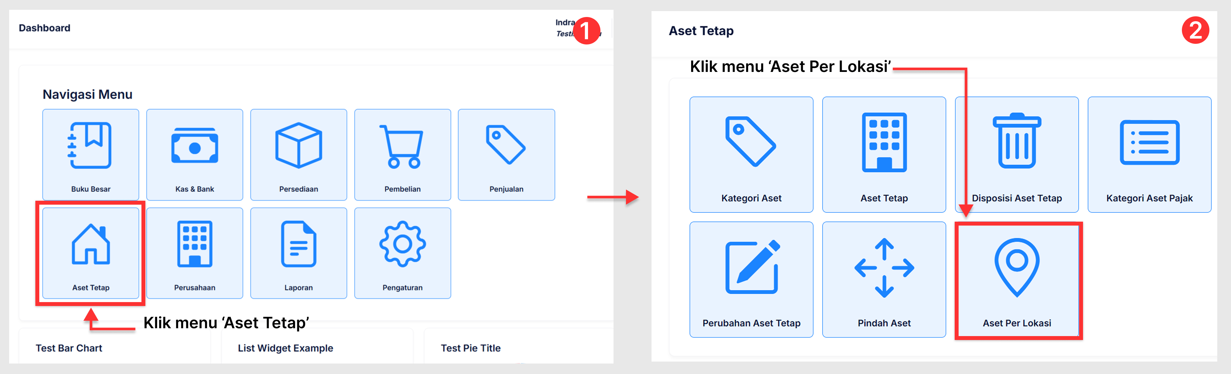
Task: Select the Kategori Aset tag icon
Action: [x=751, y=148]
